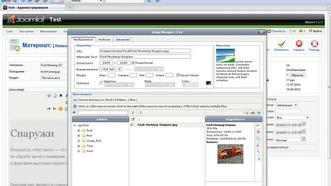Click the insert icon below the magnifier
The width and height of the screenshot is (331, 186).
tap(258, 158)
